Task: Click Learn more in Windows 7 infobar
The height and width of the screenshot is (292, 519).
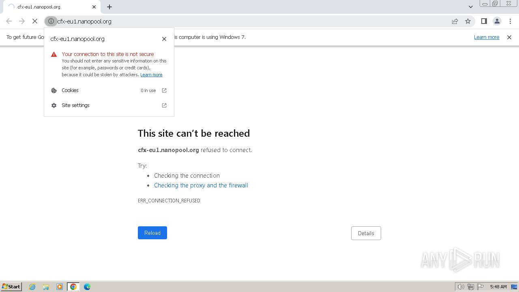Action: [487, 37]
